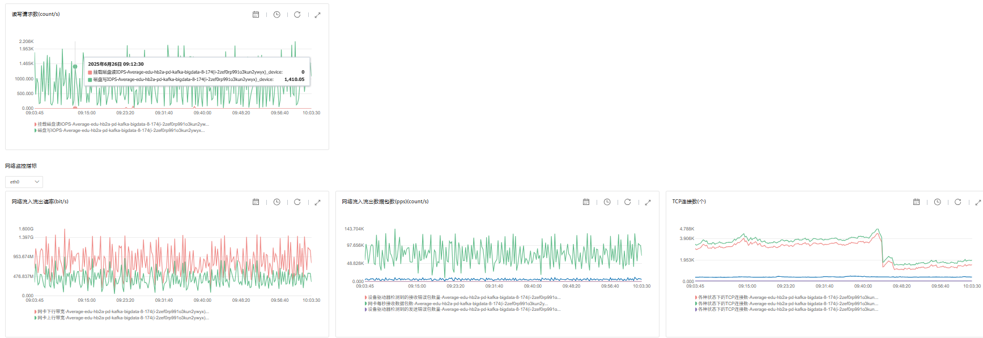Toggle 网卡每秒接收数据包数 legend series

coord(456,303)
